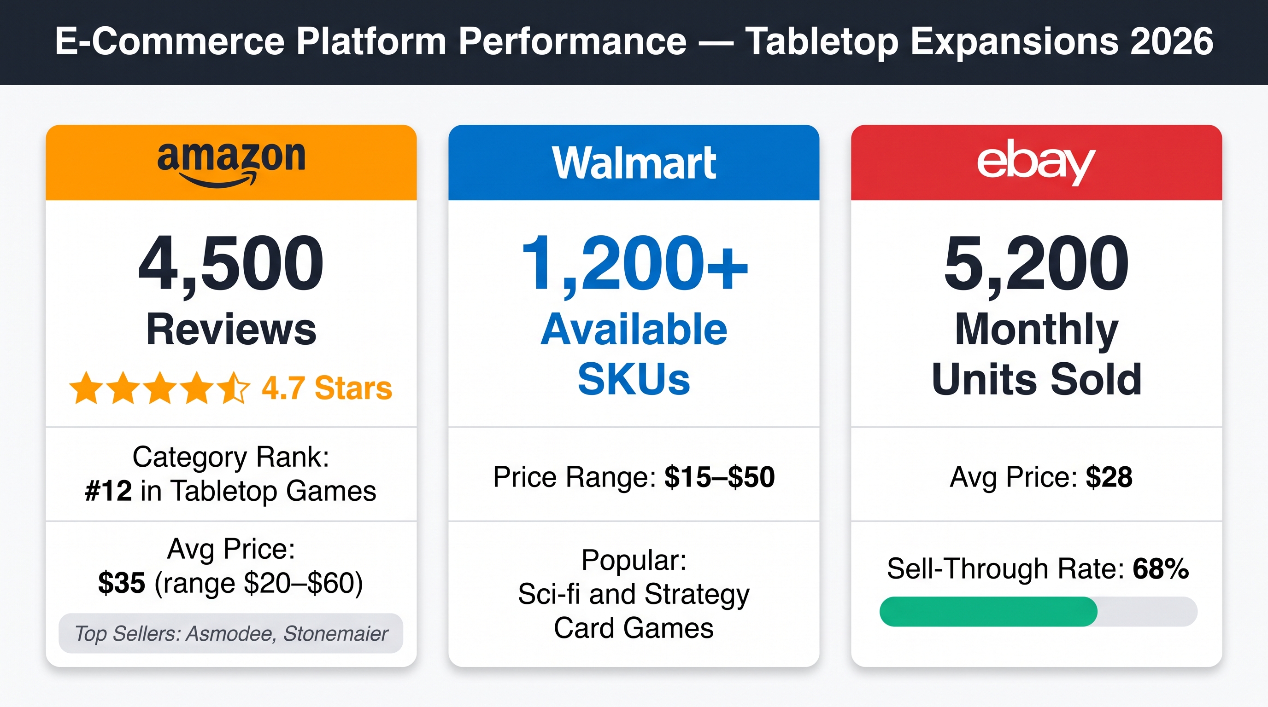Viewport: 1268px width, 707px height.
Task: Select the 4.7 Stars rating text
Action: pos(327,388)
